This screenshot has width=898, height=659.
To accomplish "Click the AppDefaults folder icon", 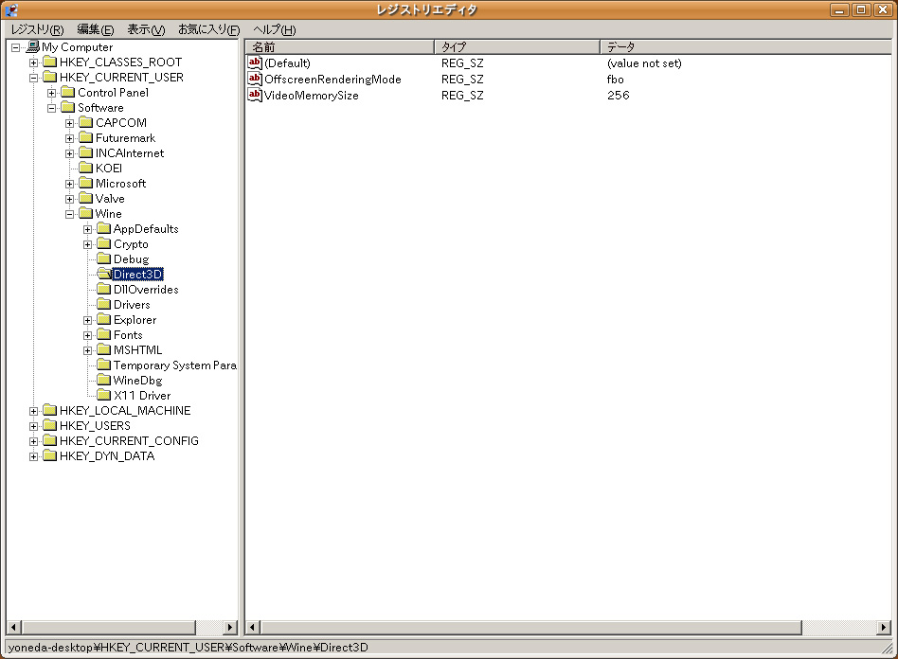I will [103, 229].
